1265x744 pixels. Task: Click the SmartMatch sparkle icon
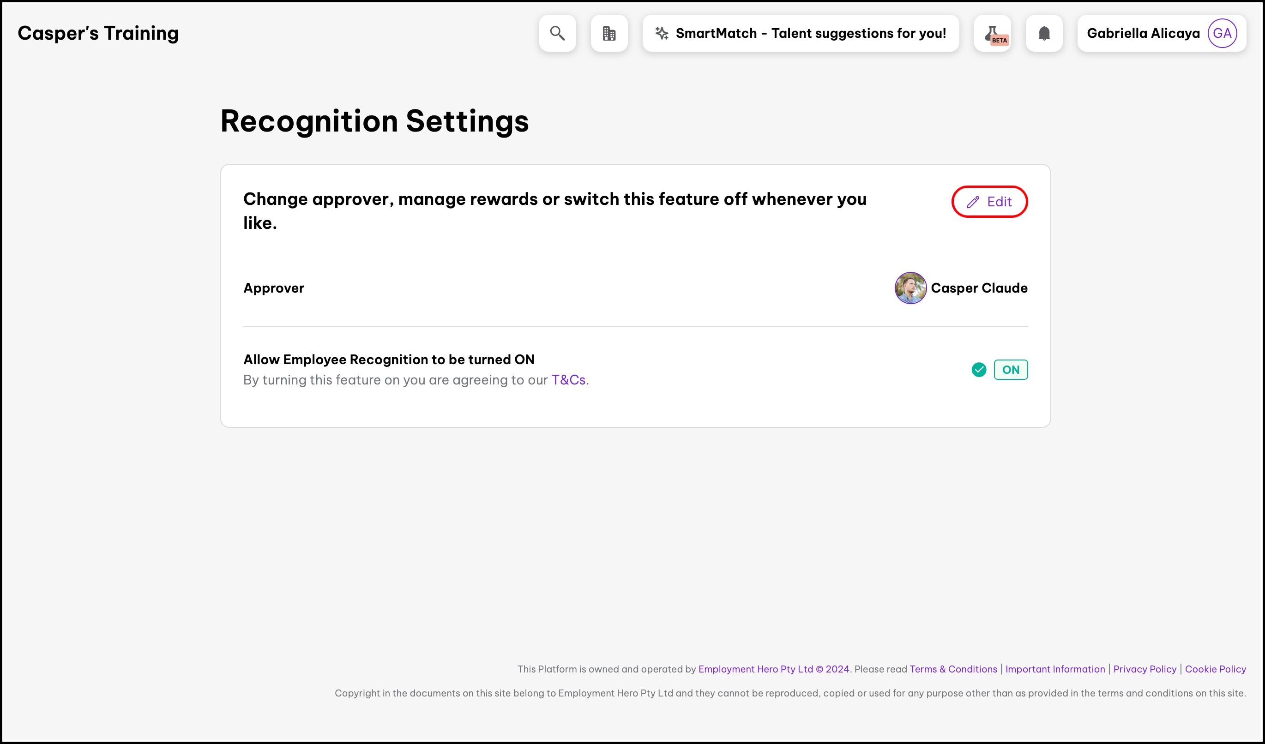[662, 33]
